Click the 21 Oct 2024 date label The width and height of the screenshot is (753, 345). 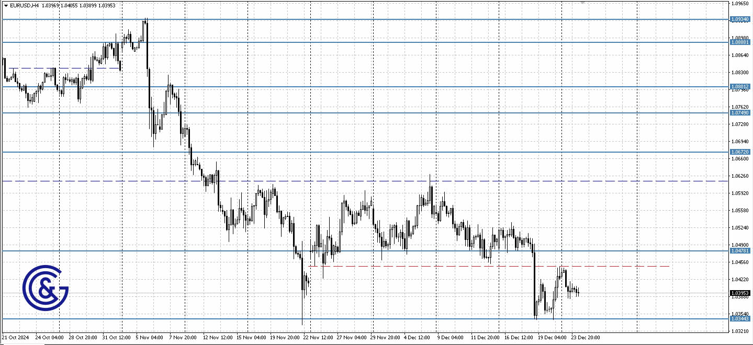click(x=16, y=338)
